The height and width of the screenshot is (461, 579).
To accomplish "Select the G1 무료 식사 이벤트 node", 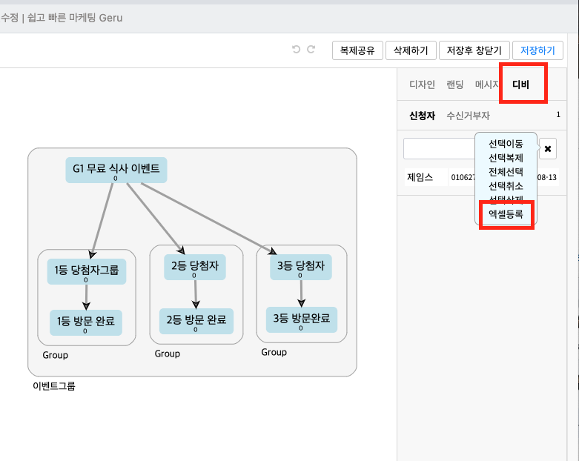I will (116, 170).
